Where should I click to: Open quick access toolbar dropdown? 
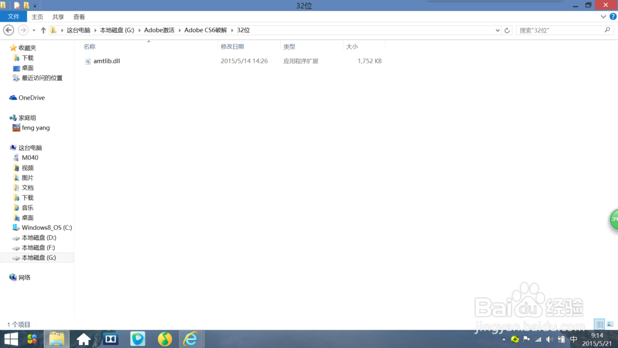tap(35, 6)
